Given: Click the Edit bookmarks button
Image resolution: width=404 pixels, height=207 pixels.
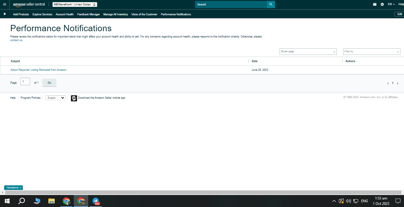Looking at the screenshot, I should pyautogui.click(x=400, y=14).
